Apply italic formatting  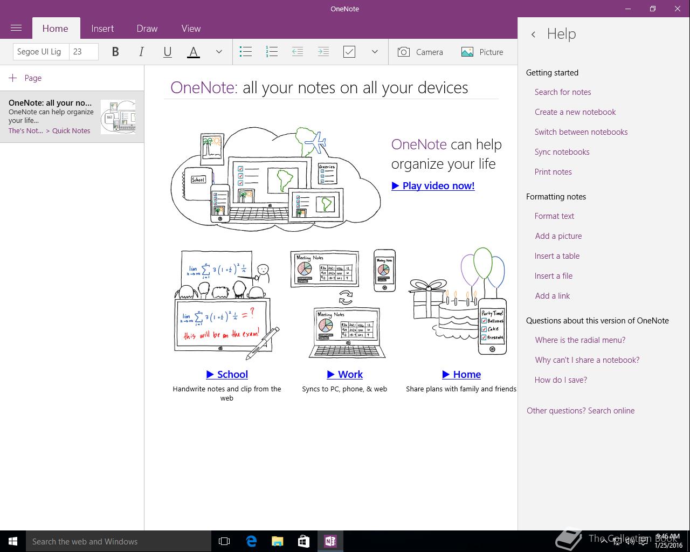(141, 52)
